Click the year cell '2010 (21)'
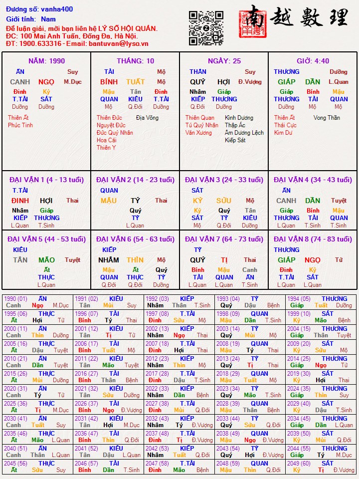The width and height of the screenshot is (359, 479). click(x=37, y=362)
